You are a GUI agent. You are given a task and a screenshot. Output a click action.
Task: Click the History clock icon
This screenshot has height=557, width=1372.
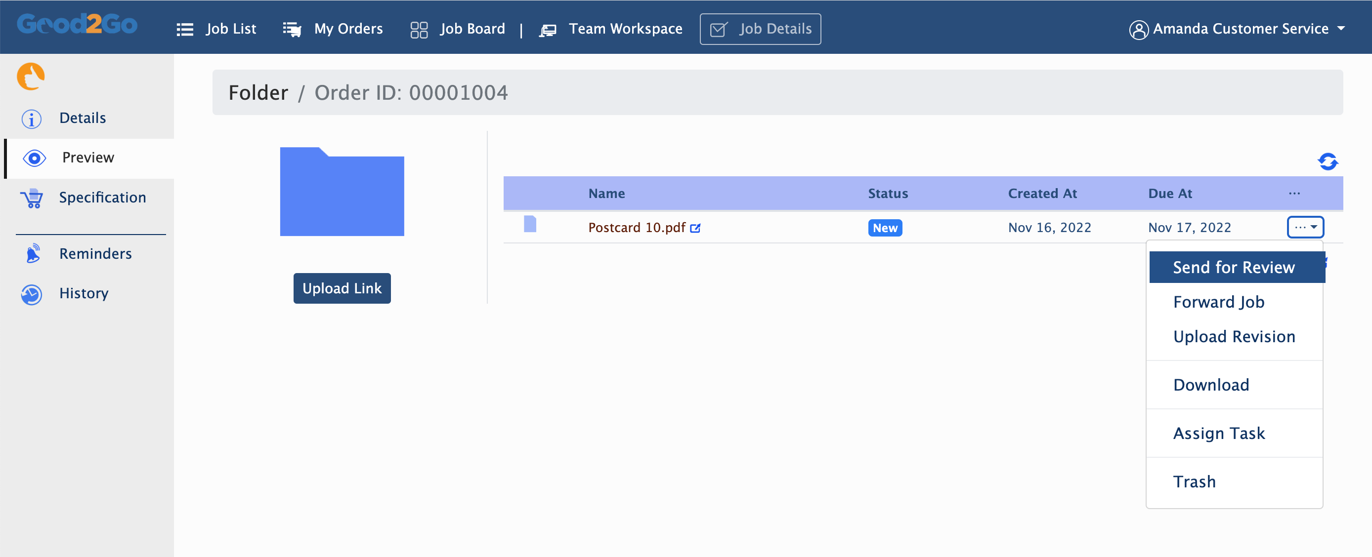tap(32, 294)
